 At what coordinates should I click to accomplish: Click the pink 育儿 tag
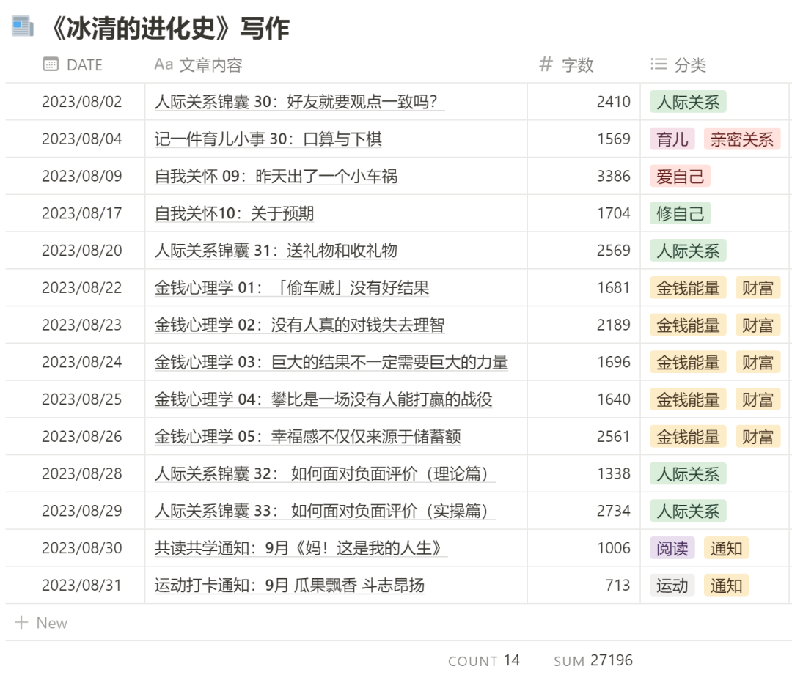(672, 139)
